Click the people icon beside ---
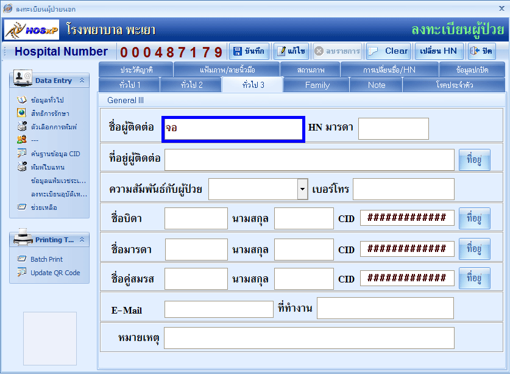Screen dimensions: 510x374 click(21, 140)
